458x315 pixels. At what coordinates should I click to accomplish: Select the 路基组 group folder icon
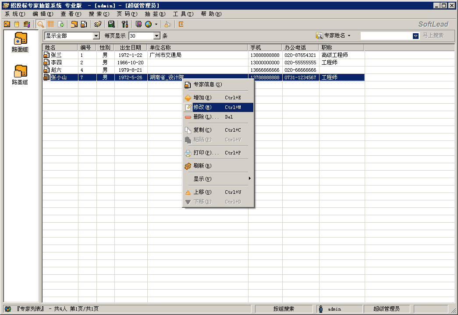20,71
